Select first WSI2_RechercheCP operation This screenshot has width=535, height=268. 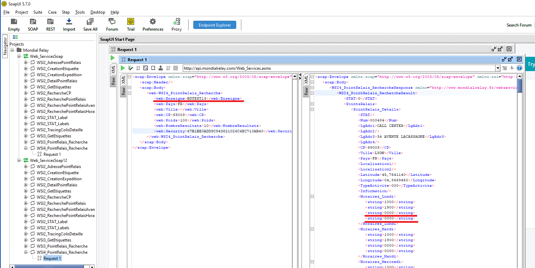pos(54,93)
